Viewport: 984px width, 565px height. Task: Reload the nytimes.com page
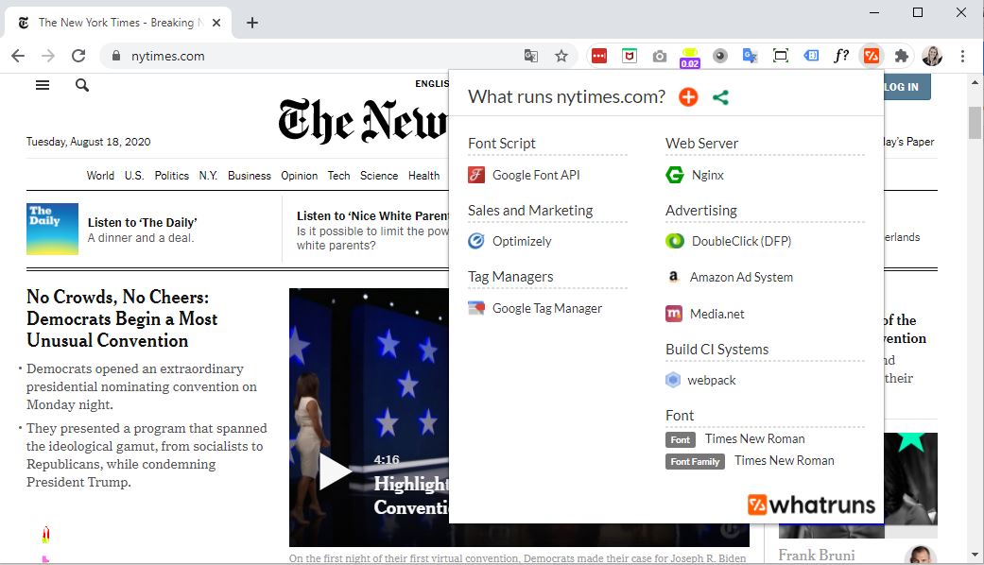(78, 56)
